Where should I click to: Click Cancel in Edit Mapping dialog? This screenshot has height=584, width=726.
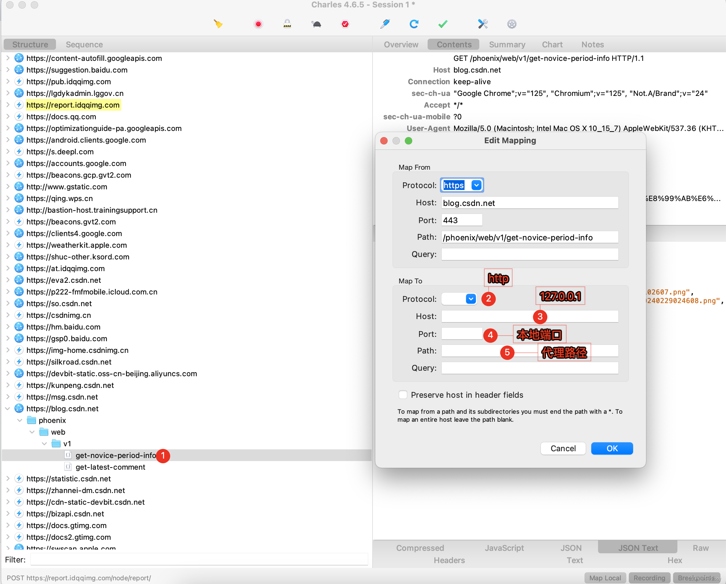[x=563, y=448]
